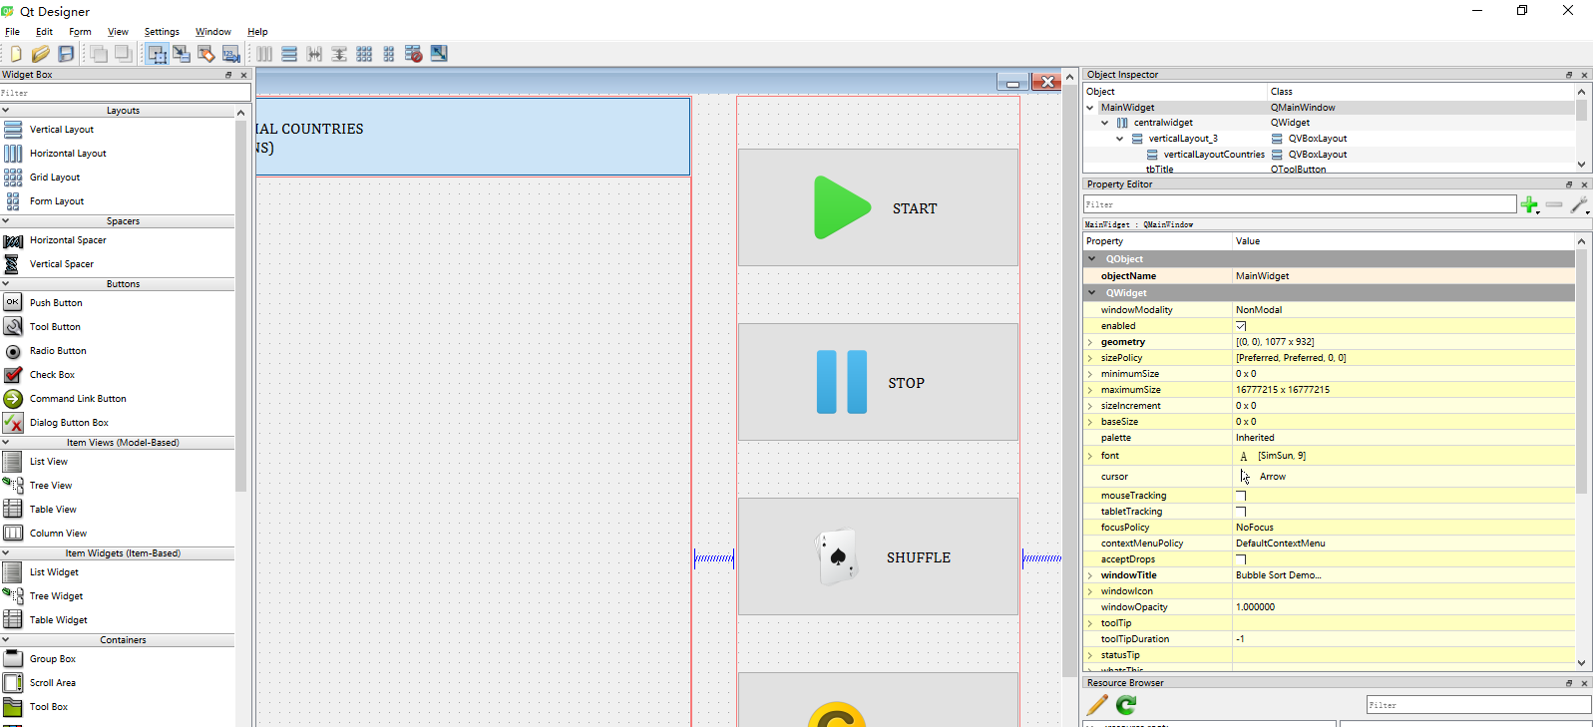The width and height of the screenshot is (1593, 727).
Task: Click the New Form toolbar icon
Action: click(16, 54)
